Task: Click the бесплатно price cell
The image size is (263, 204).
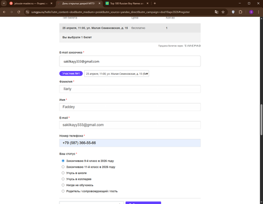Action: [x=138, y=28]
